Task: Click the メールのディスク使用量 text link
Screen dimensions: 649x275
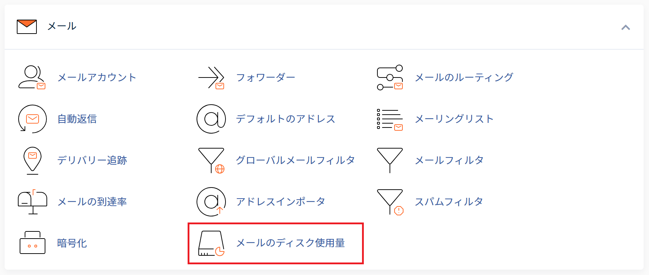Action: point(290,243)
